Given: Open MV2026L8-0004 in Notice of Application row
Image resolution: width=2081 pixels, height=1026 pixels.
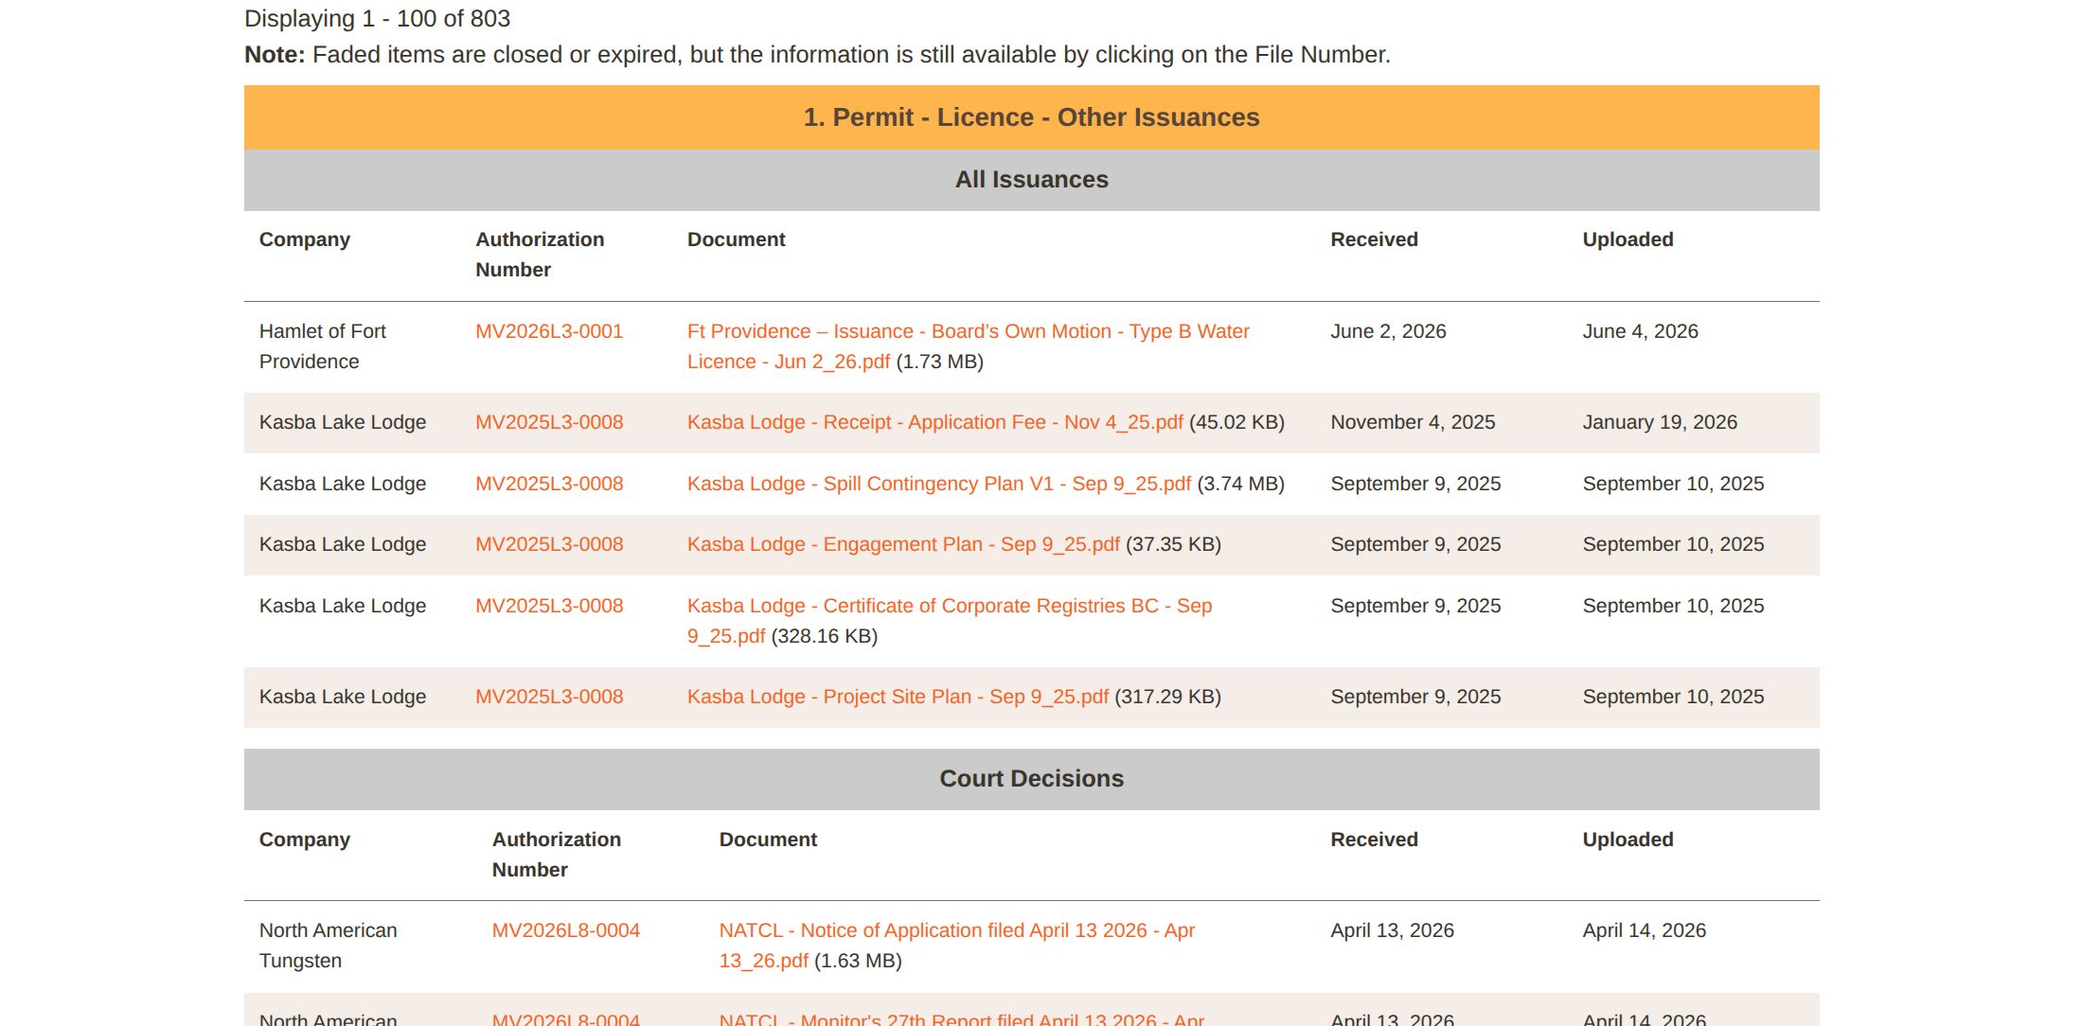Looking at the screenshot, I should (566, 930).
